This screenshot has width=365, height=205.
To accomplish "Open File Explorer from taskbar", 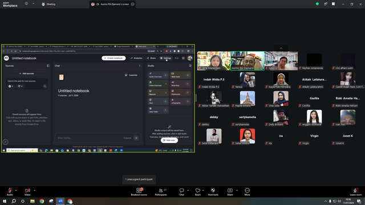I will tap(33, 201).
